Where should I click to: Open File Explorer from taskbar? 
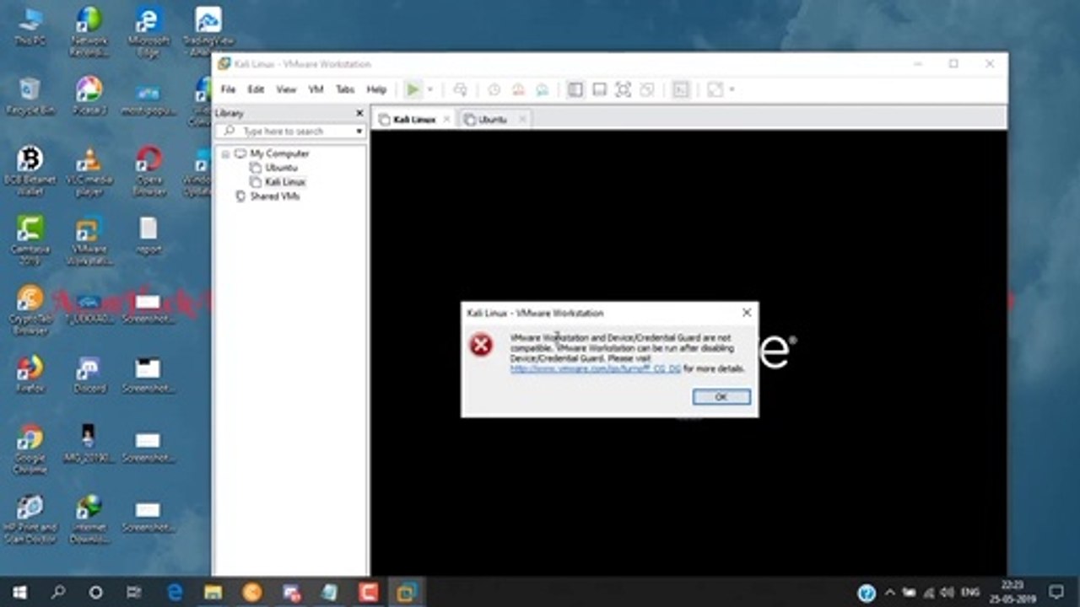pos(213,592)
